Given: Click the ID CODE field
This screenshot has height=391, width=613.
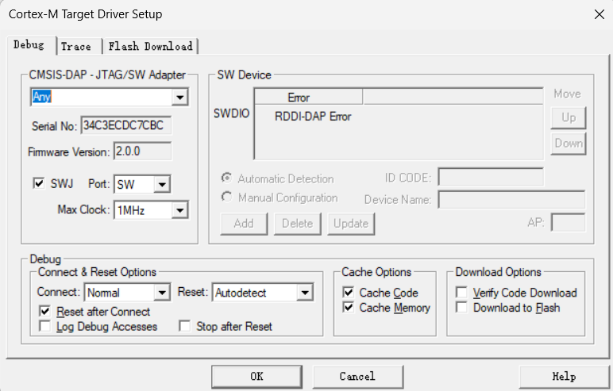Looking at the screenshot, I should click(x=491, y=178).
